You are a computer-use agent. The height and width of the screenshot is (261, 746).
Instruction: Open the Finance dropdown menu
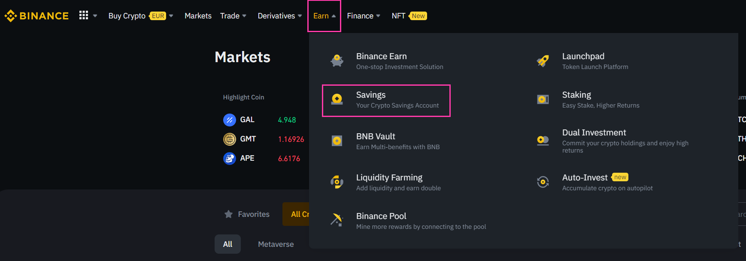coord(363,16)
